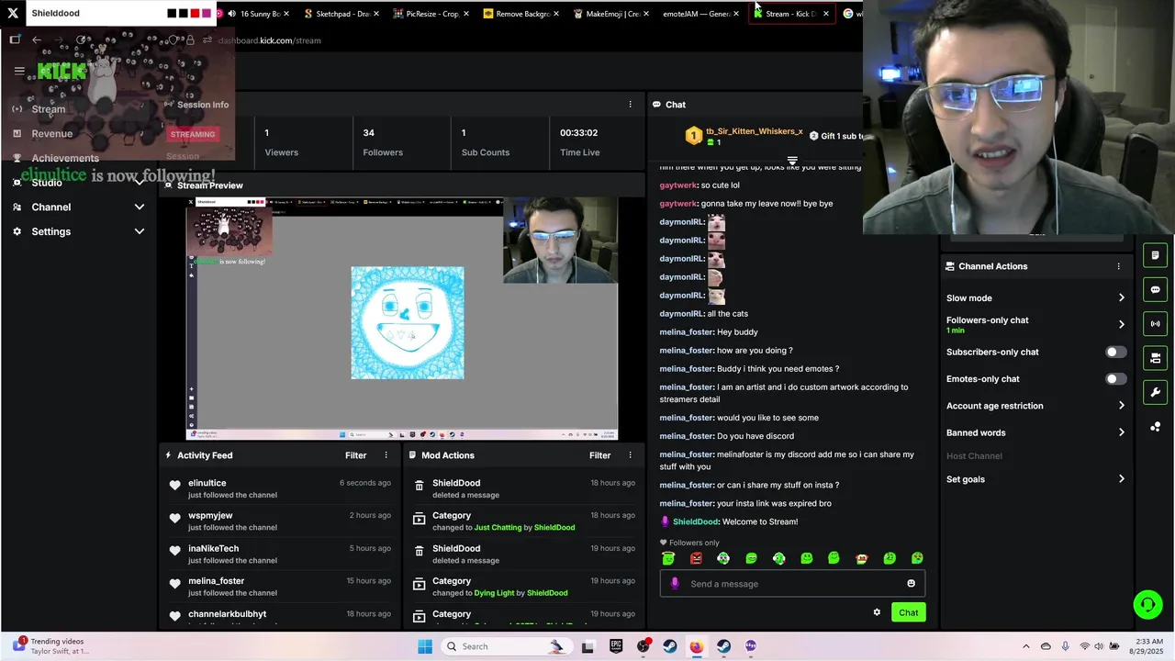Open Session Info three-dot menu
The height and width of the screenshot is (661, 1175).
[x=630, y=105]
